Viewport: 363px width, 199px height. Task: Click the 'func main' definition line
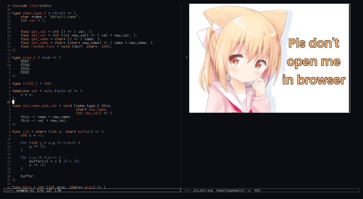point(59,187)
